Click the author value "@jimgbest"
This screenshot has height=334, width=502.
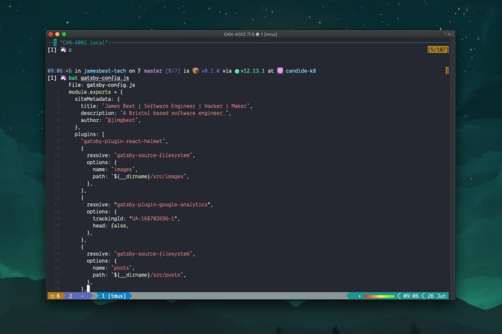pos(122,120)
